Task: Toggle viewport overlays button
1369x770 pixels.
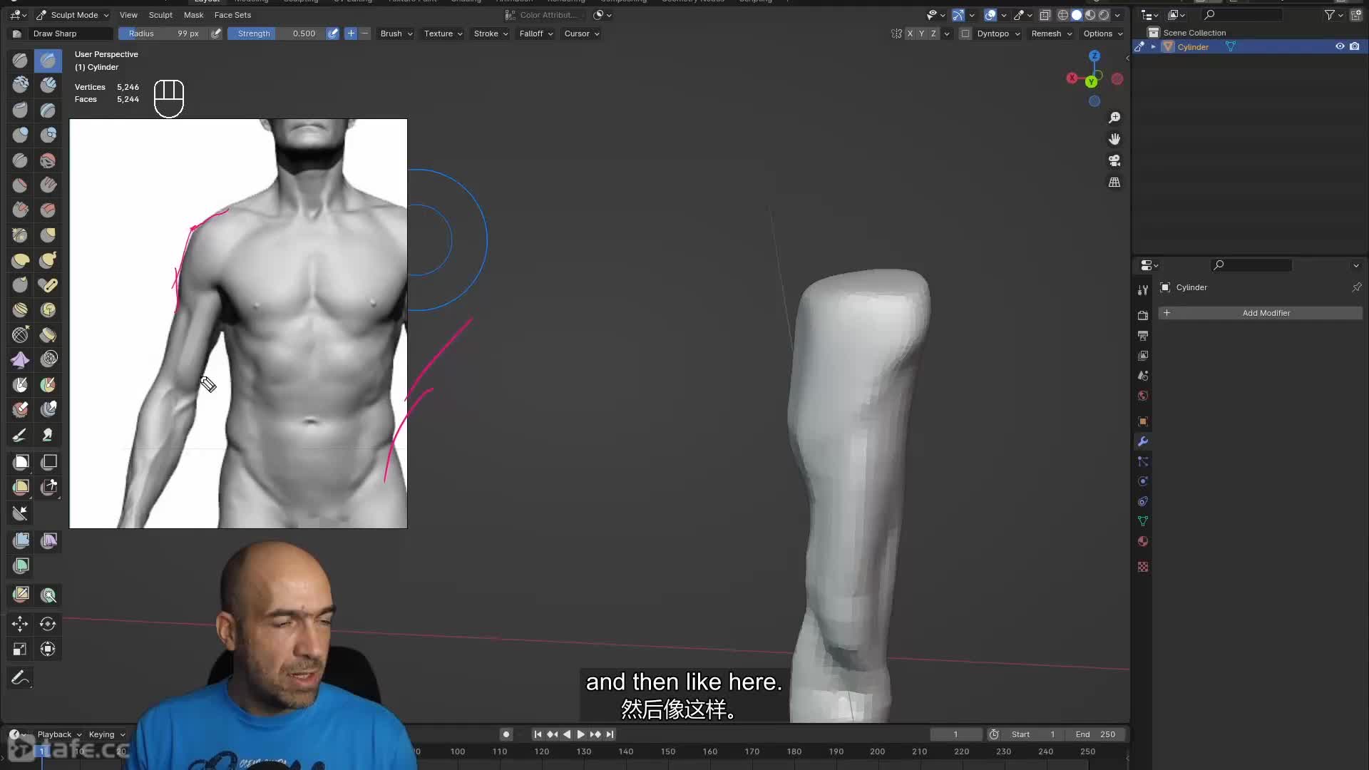Action: (x=990, y=15)
